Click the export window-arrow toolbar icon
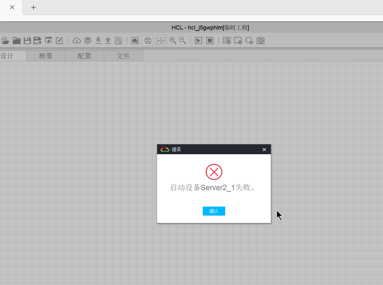This screenshot has width=383, height=285. tap(49, 40)
